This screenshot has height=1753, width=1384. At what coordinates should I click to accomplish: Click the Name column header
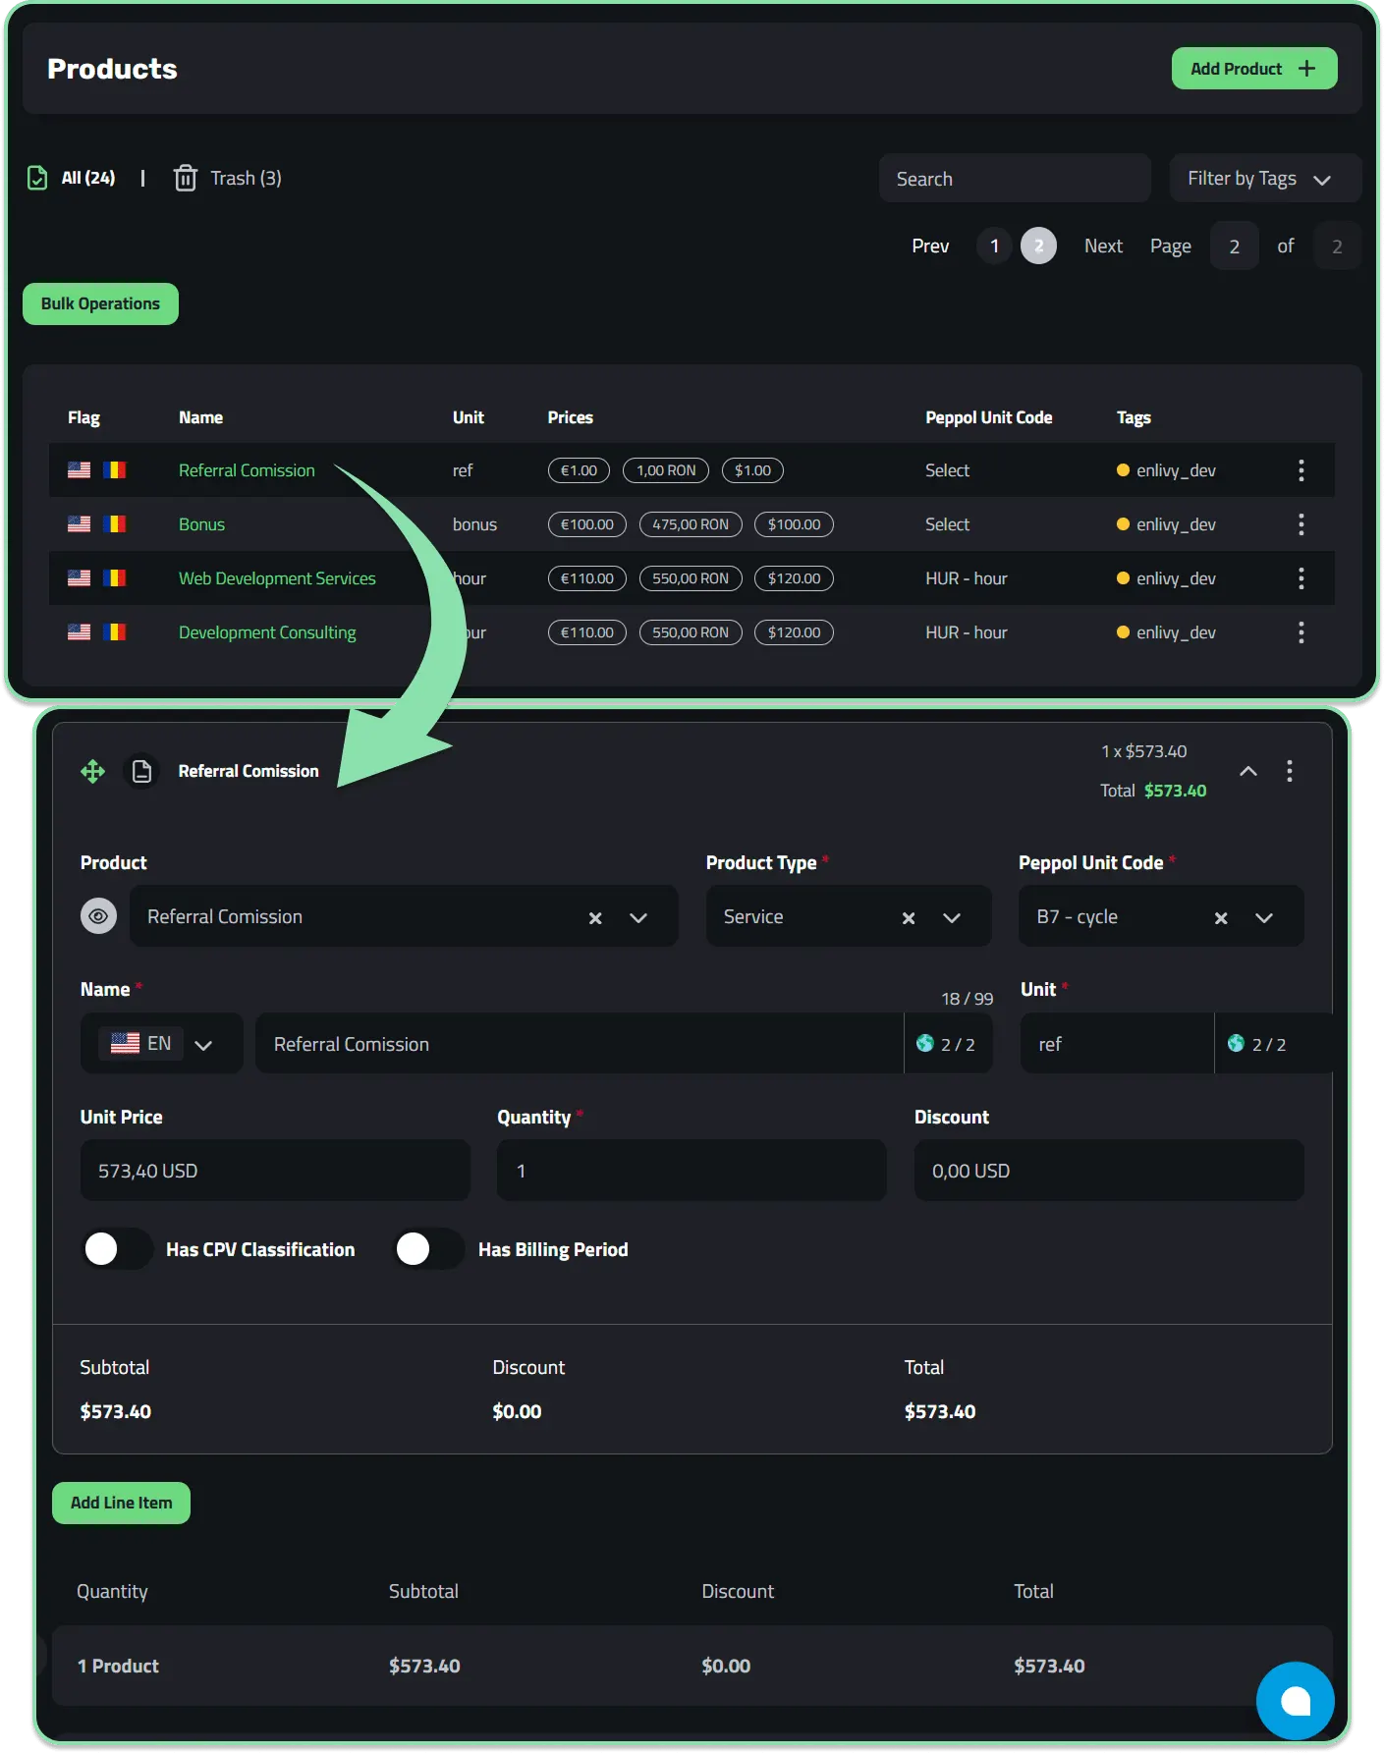[200, 417]
